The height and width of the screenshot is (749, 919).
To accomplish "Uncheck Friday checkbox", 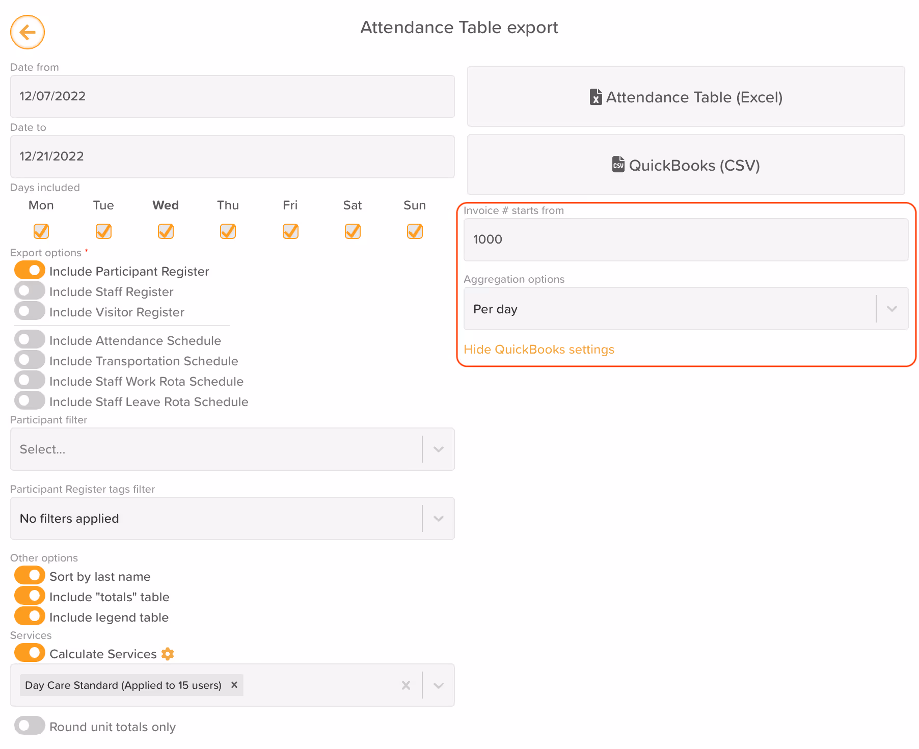I will coord(290,231).
